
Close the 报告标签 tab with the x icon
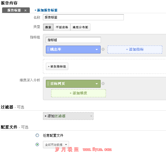pyautogui.click(x=25, y=10)
